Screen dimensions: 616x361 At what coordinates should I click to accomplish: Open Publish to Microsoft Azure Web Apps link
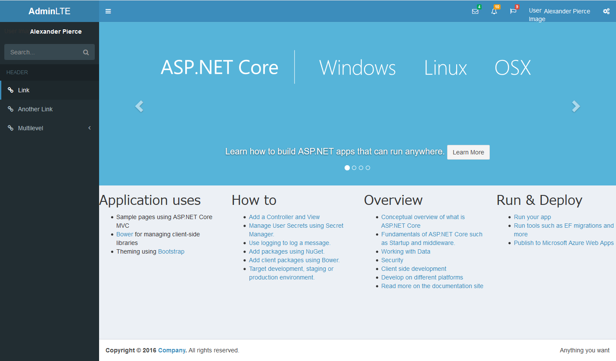click(x=564, y=243)
